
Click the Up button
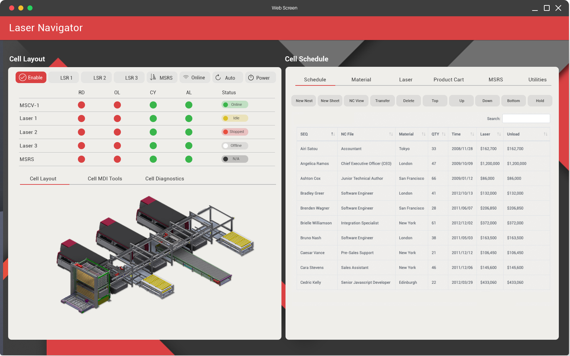coord(461,101)
